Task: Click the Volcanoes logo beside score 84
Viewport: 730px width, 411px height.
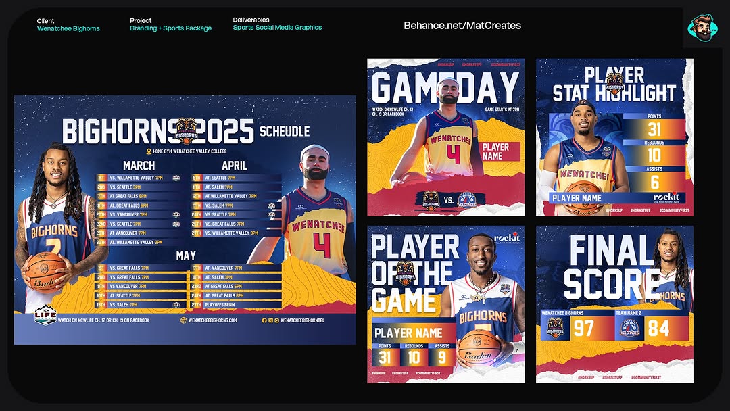Action: pos(629,328)
